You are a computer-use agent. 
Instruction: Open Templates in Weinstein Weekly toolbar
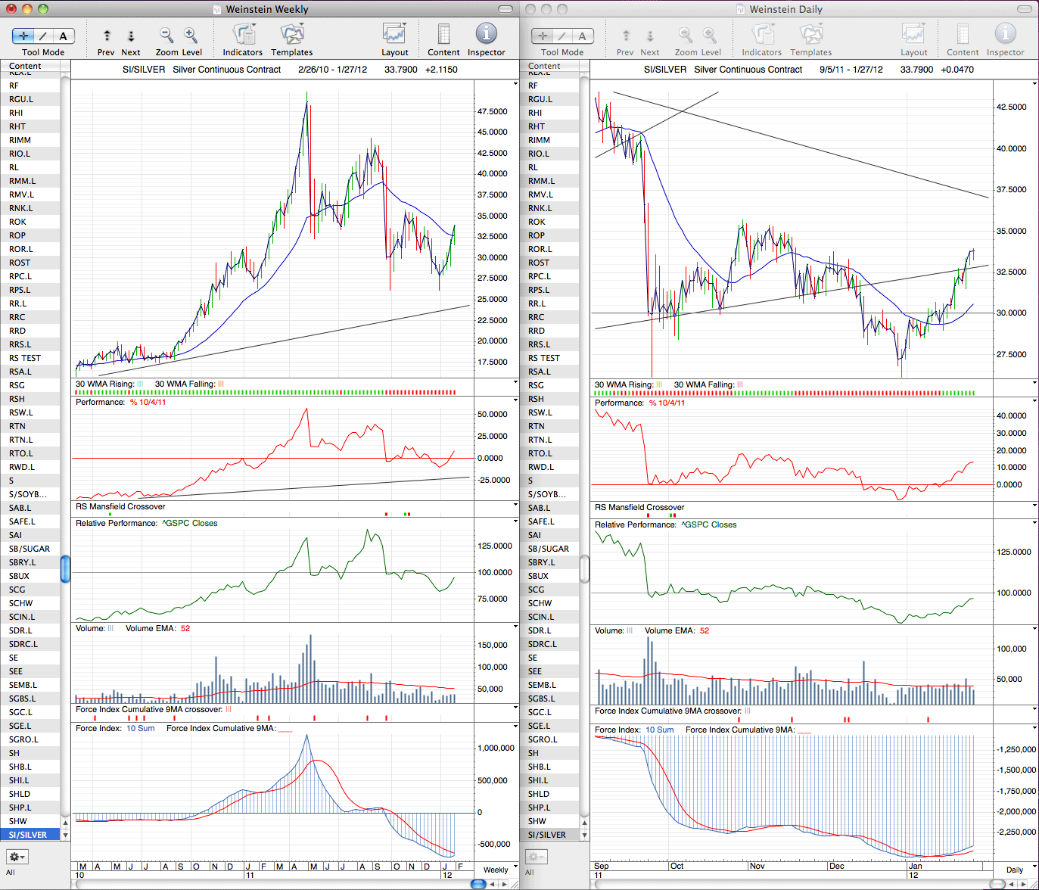point(292,35)
